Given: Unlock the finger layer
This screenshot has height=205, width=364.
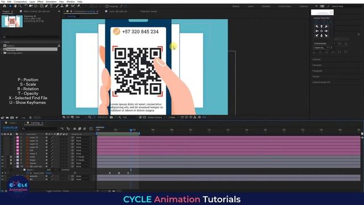Looking at the screenshot, I should (x=11, y=160).
